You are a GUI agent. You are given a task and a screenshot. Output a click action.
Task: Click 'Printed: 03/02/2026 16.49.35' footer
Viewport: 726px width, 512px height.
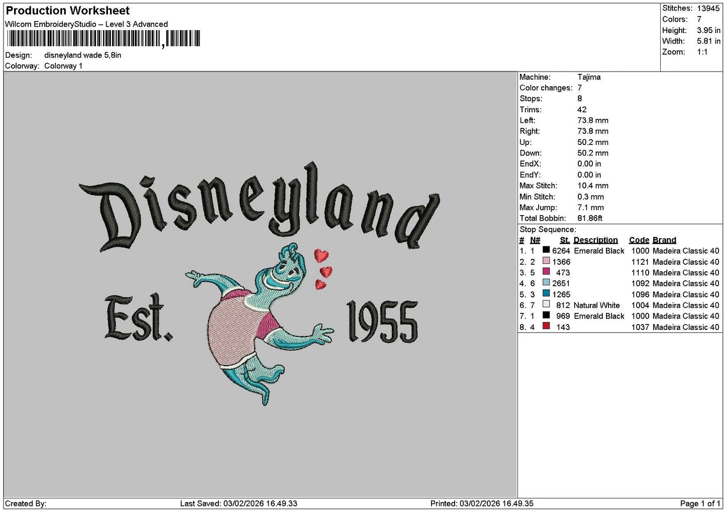[x=482, y=503]
